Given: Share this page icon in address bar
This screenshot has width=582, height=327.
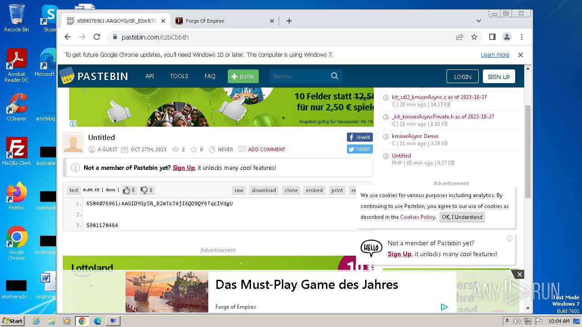Looking at the screenshot, I should click(x=460, y=37).
